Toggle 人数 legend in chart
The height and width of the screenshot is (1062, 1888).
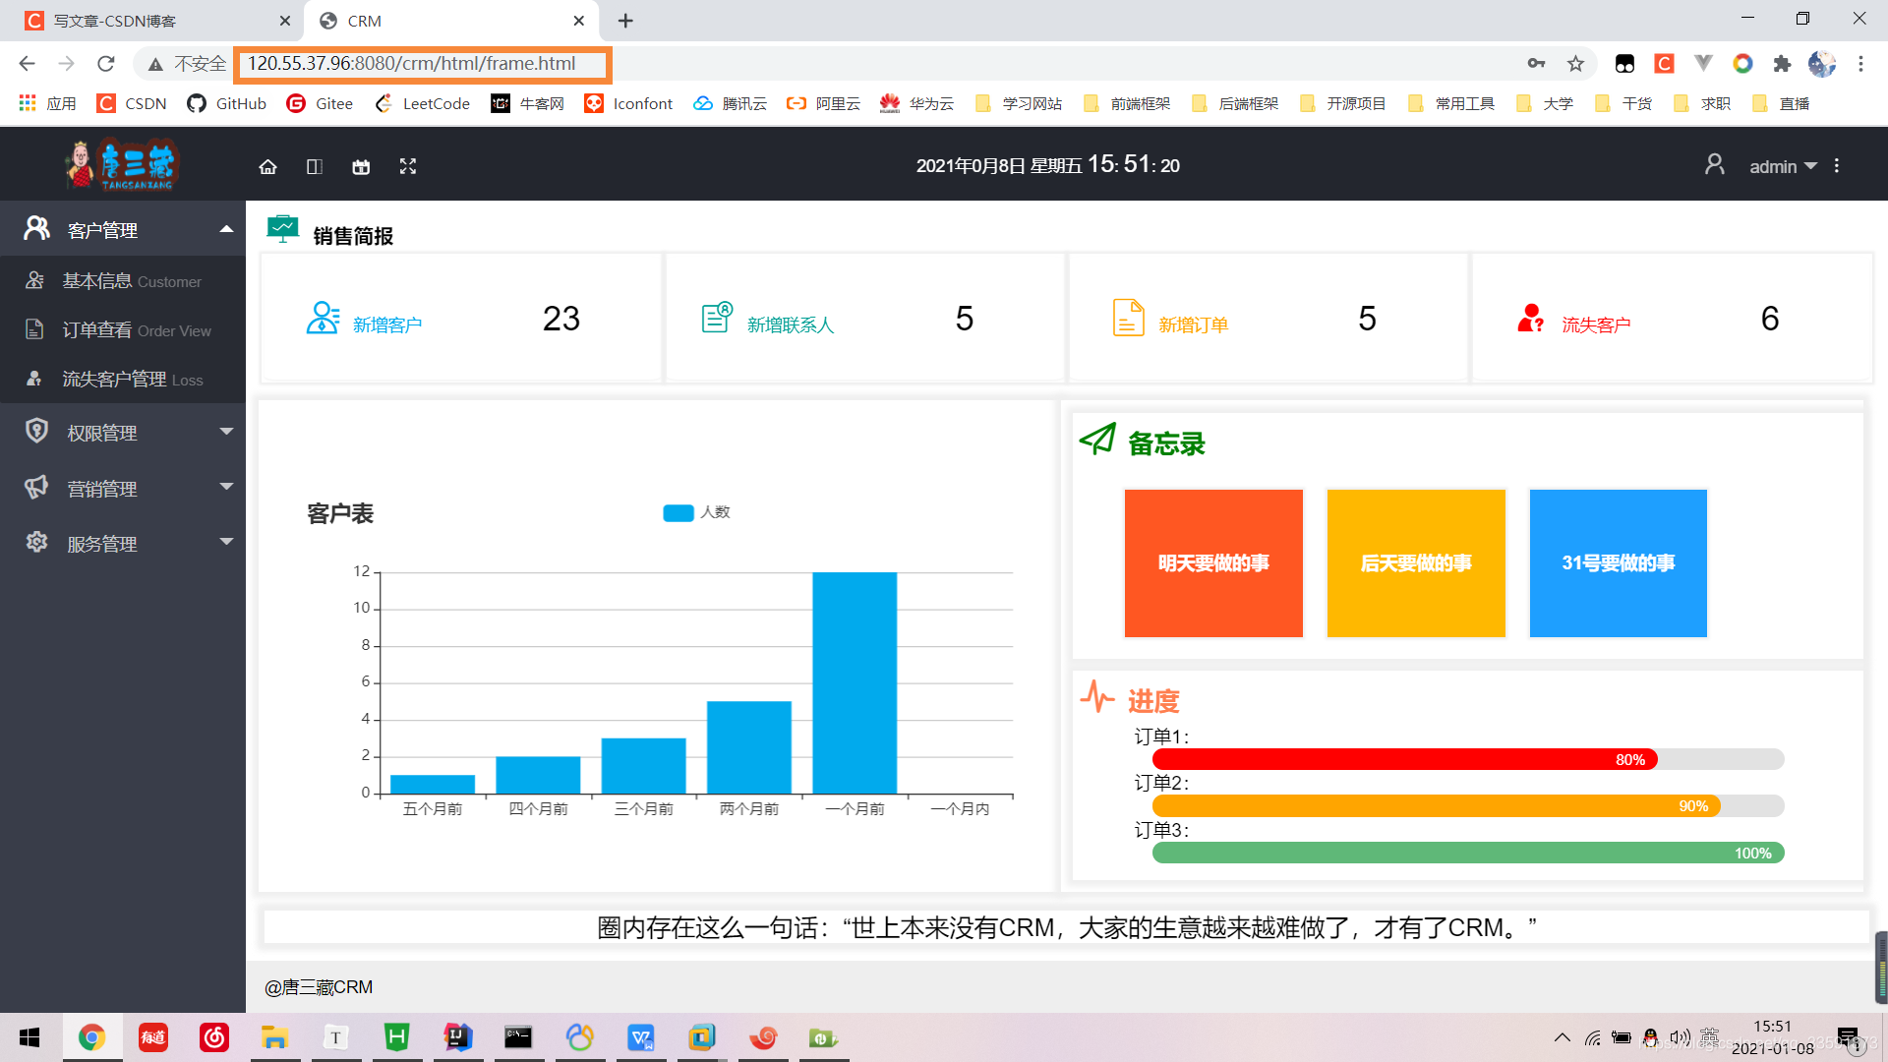(x=696, y=512)
